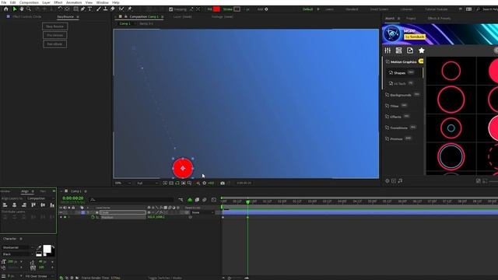Screen dimensions: 498x280
Task: Select the Shapes subcategory
Action: tap(399, 73)
